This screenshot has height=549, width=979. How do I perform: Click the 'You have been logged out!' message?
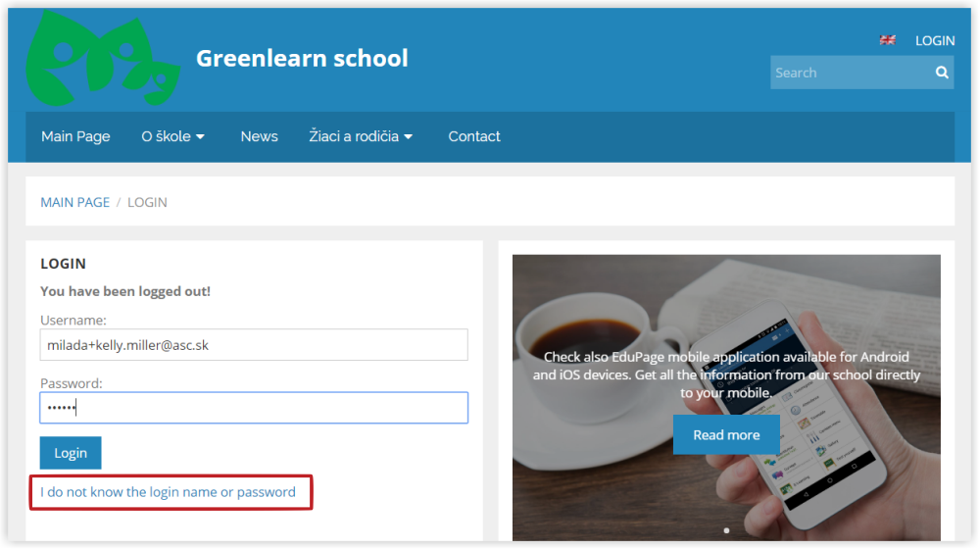point(125,291)
